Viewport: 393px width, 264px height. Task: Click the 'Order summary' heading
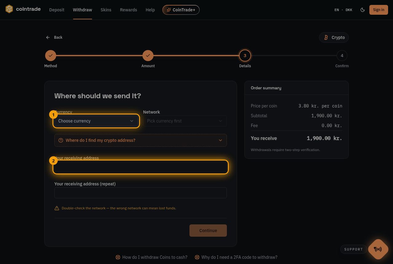266,88
